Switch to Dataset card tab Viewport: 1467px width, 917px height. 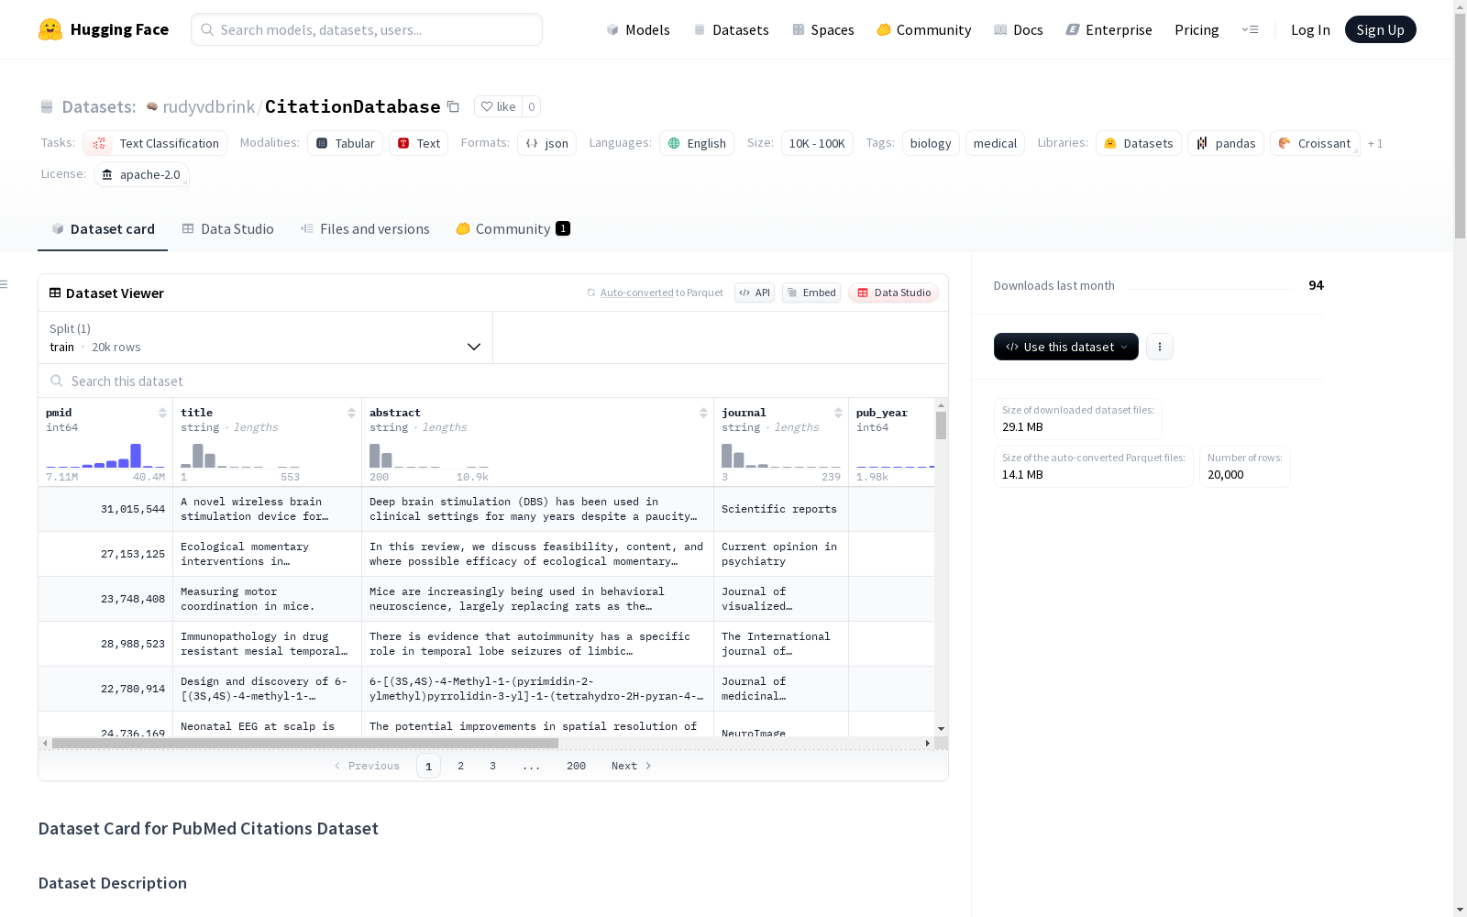coord(103,229)
